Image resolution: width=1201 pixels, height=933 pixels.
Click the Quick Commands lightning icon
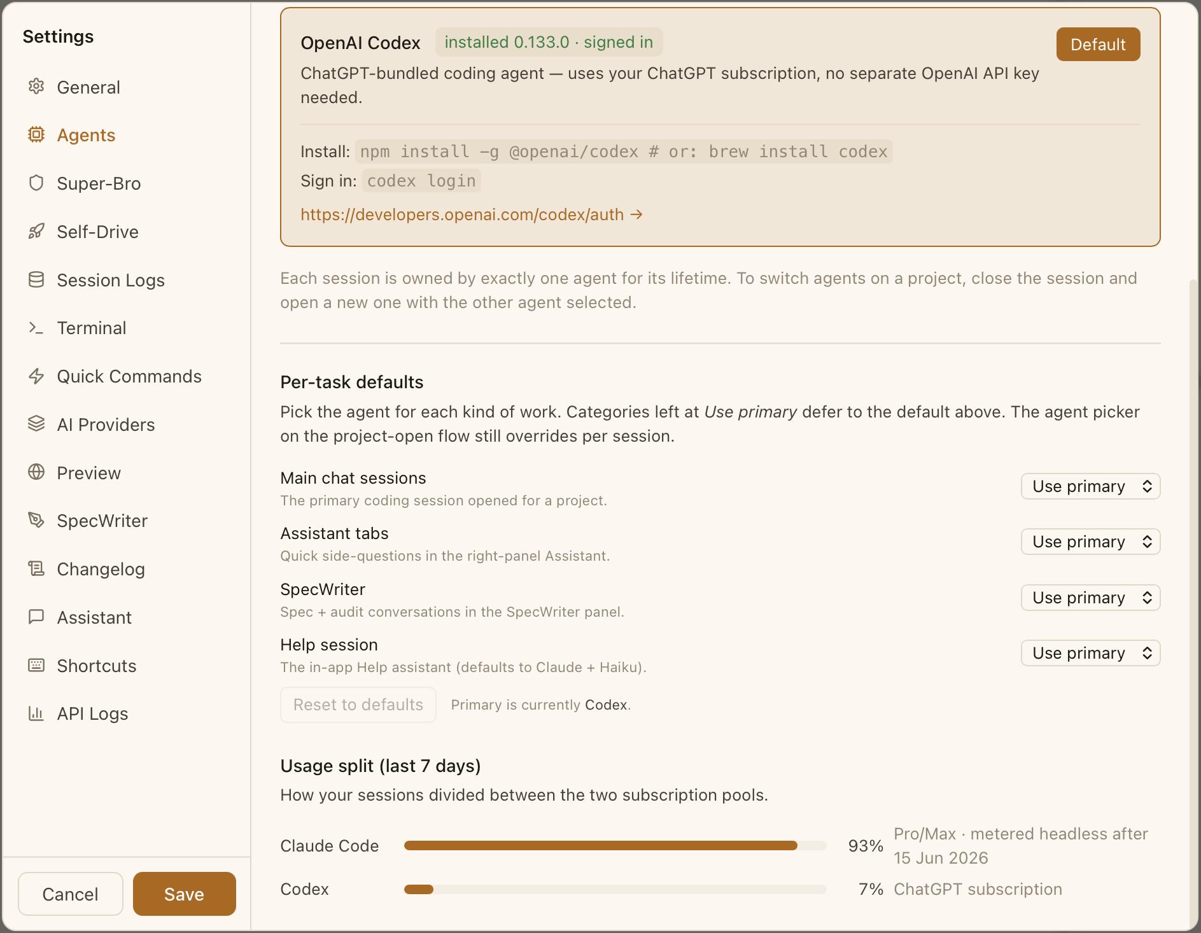pyautogui.click(x=36, y=376)
